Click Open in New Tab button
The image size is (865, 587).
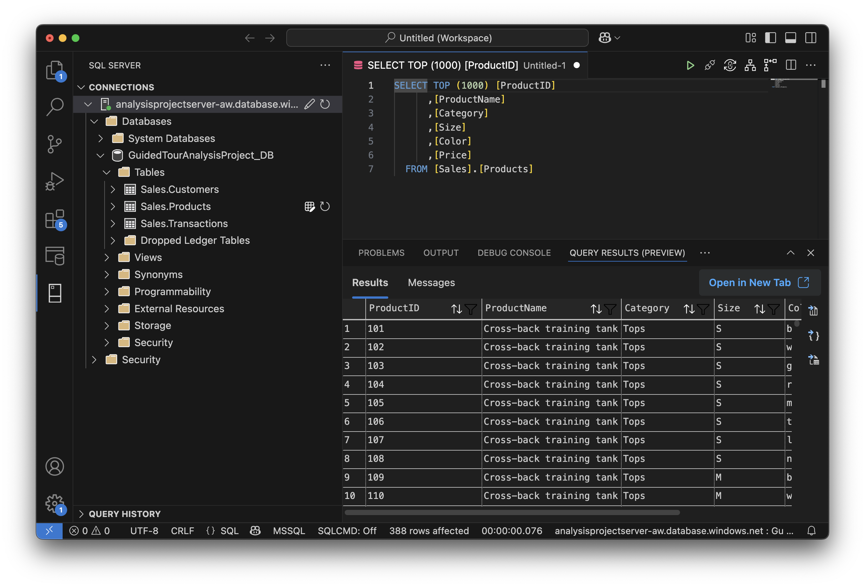(x=759, y=283)
